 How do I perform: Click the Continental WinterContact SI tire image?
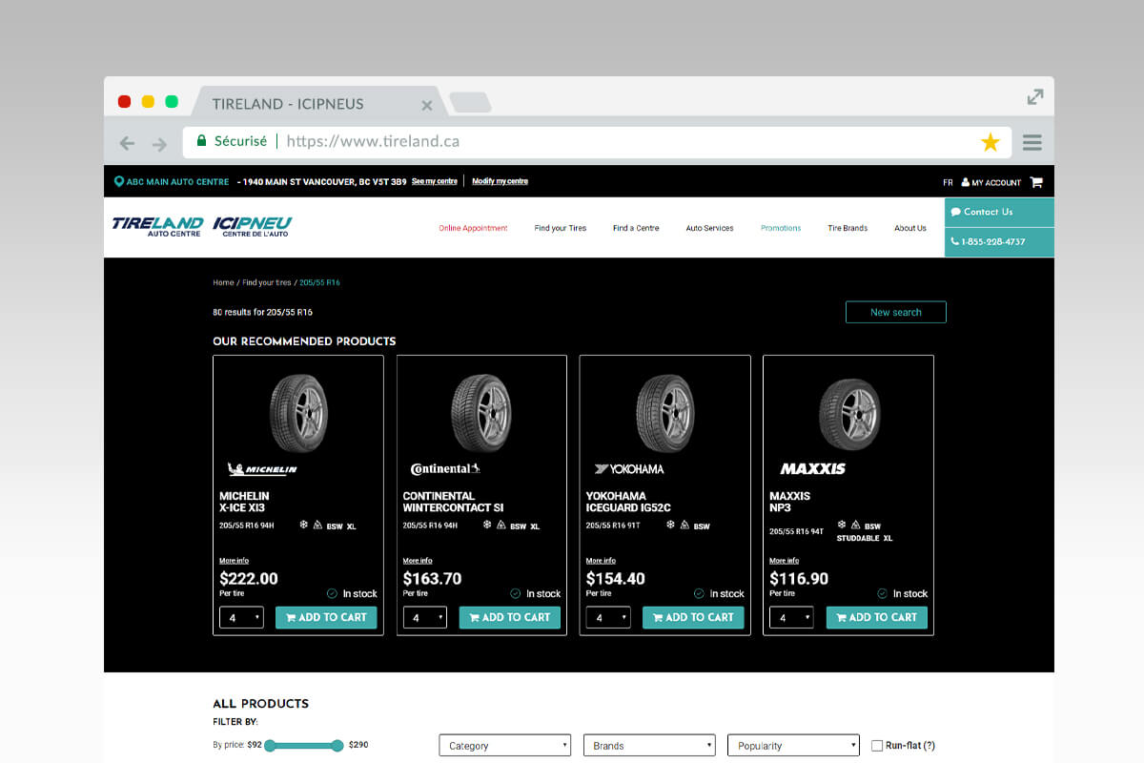(481, 412)
